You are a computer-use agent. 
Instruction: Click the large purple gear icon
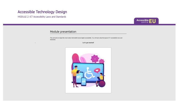pyautogui.click(x=95, y=59)
